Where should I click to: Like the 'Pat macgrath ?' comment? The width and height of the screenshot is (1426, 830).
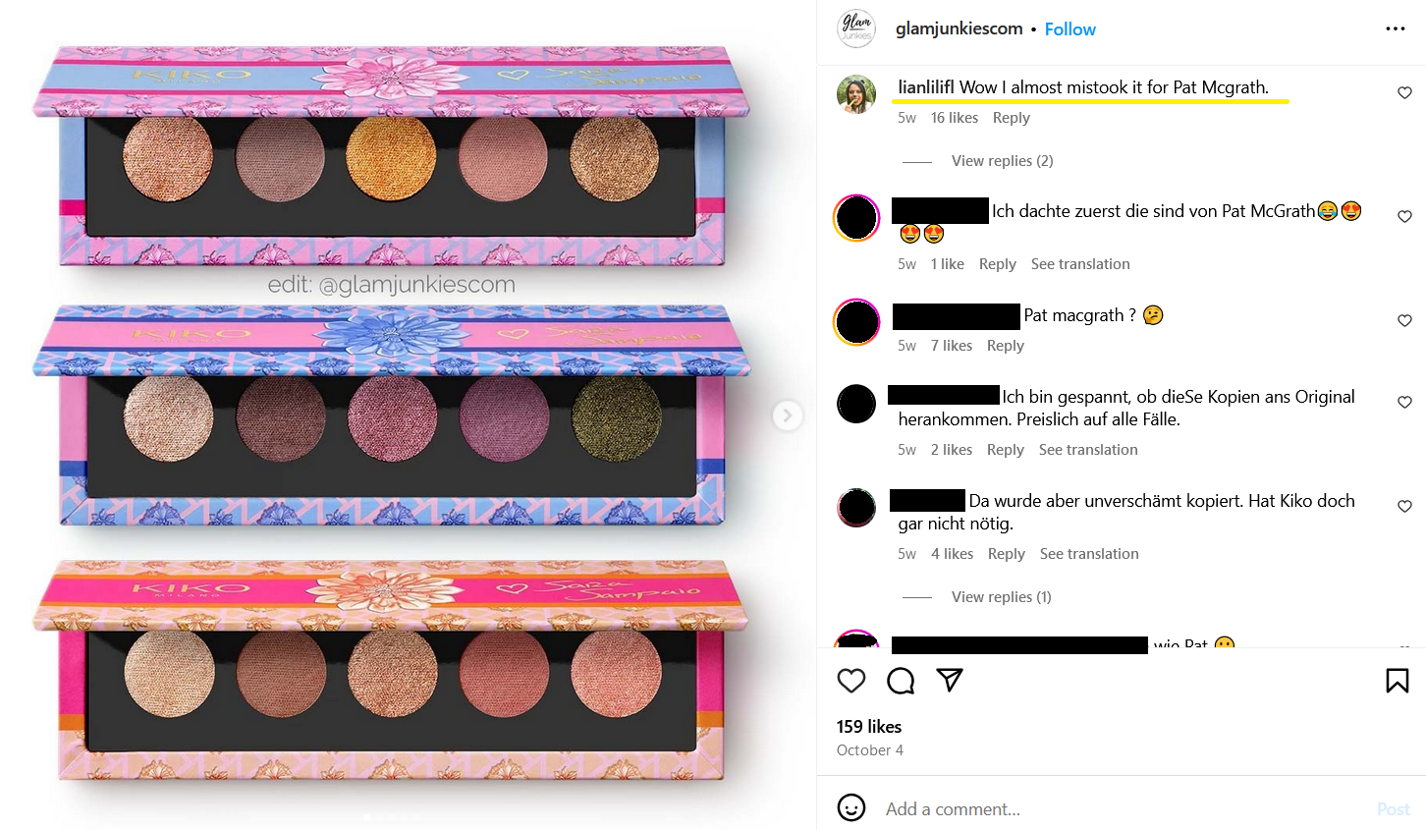click(1404, 320)
